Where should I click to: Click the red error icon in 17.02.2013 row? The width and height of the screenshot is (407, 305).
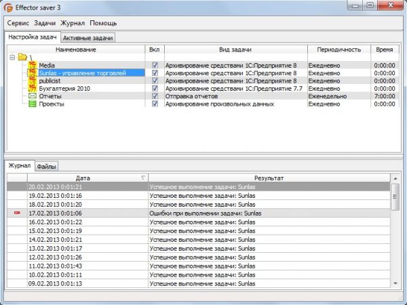[17, 213]
